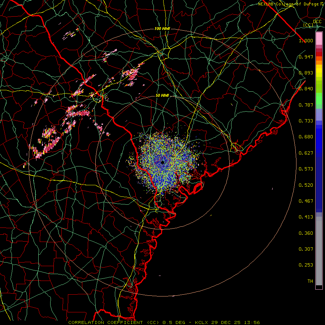Click the 0.947 value on the color scale
Viewport: 325px width, 325px height.
pos(306,57)
